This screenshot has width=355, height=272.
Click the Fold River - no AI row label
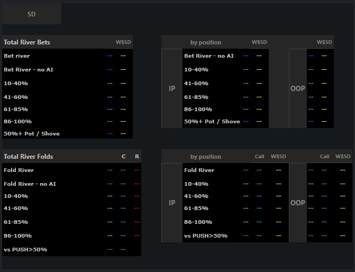click(x=30, y=184)
